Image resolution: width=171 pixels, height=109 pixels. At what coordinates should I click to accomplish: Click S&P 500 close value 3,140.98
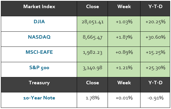[92, 68]
